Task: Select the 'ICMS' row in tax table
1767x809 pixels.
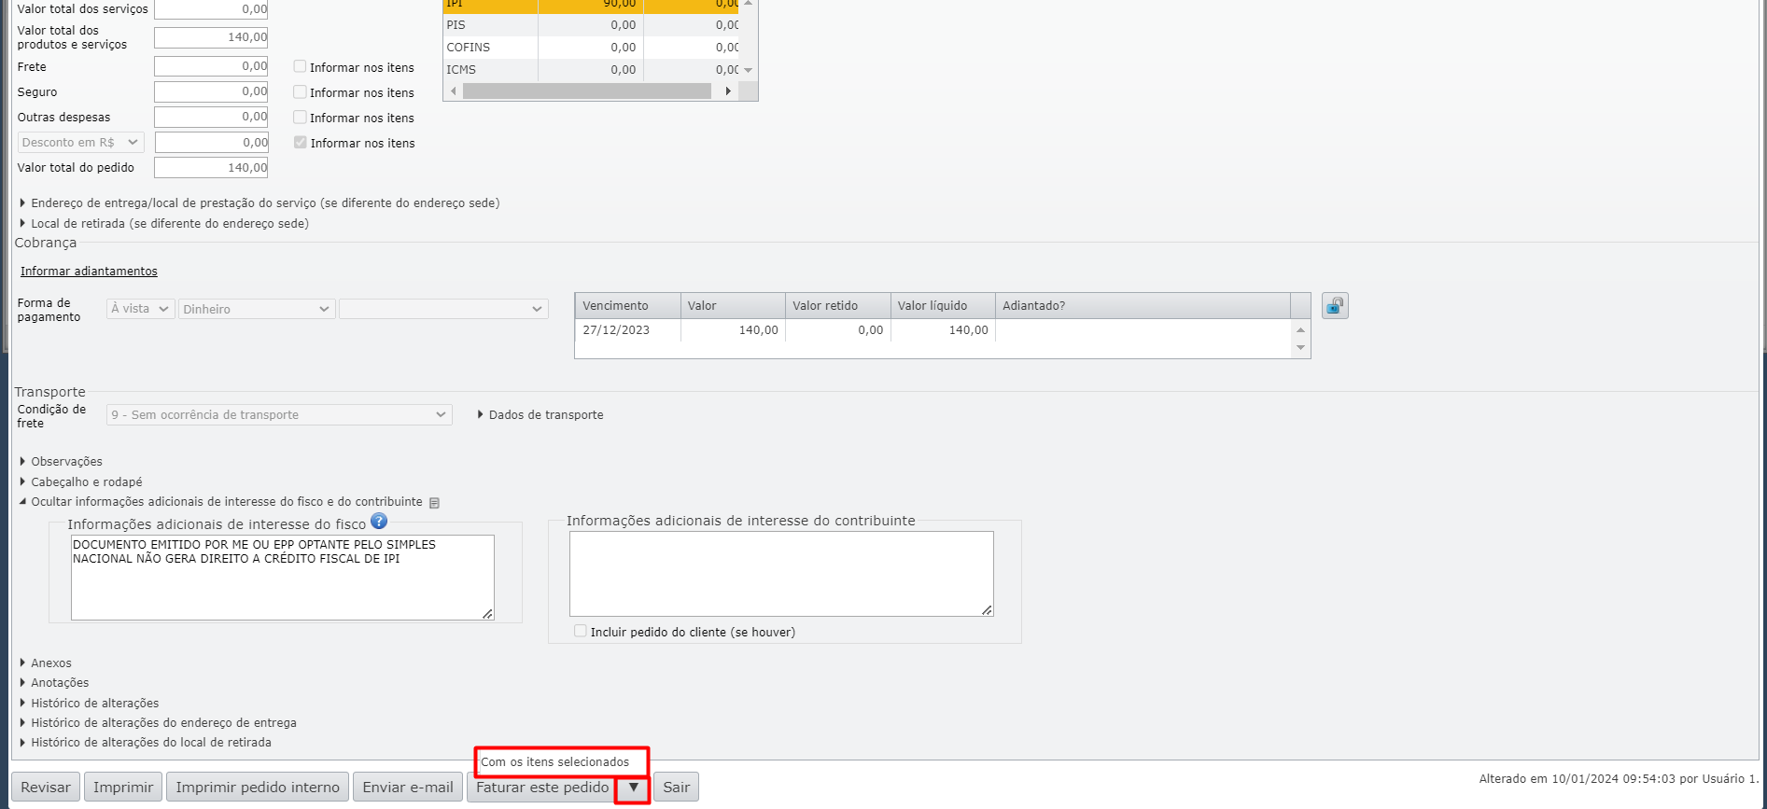Action: pyautogui.click(x=591, y=70)
